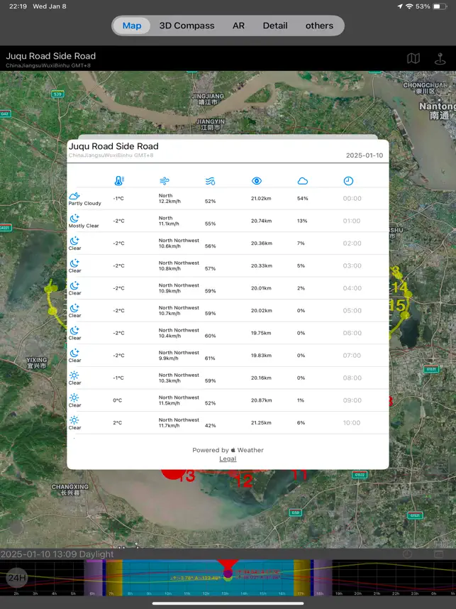This screenshot has width=456, height=609.
Task: Tap the calendar icon above the timeline
Action: tap(438, 554)
